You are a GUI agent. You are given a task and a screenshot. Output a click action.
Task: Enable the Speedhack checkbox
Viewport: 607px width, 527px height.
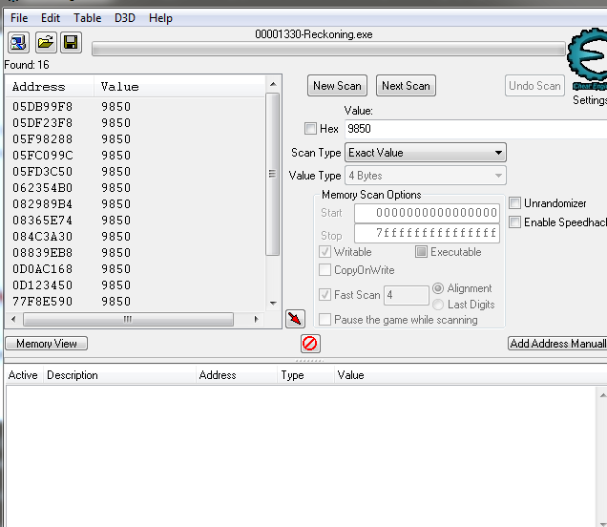pyautogui.click(x=514, y=222)
